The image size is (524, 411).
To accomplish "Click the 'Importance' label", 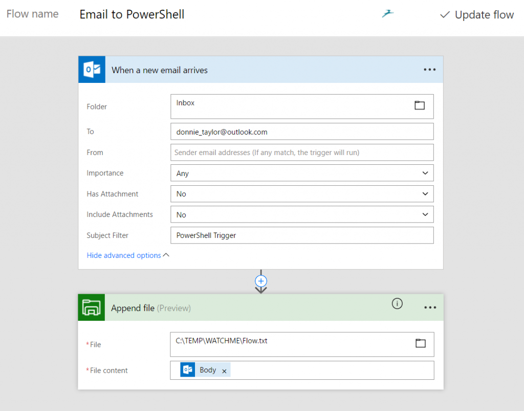I will (105, 173).
